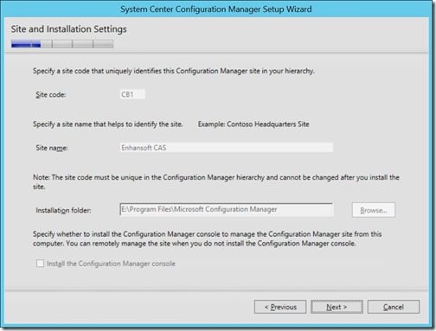Open the Browse... folder dialog
436x331 pixels.
[x=374, y=210]
